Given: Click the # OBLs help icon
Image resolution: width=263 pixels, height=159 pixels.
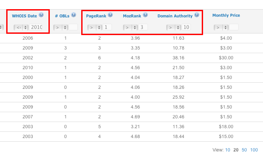Looking at the screenshot, I should point(73,15).
